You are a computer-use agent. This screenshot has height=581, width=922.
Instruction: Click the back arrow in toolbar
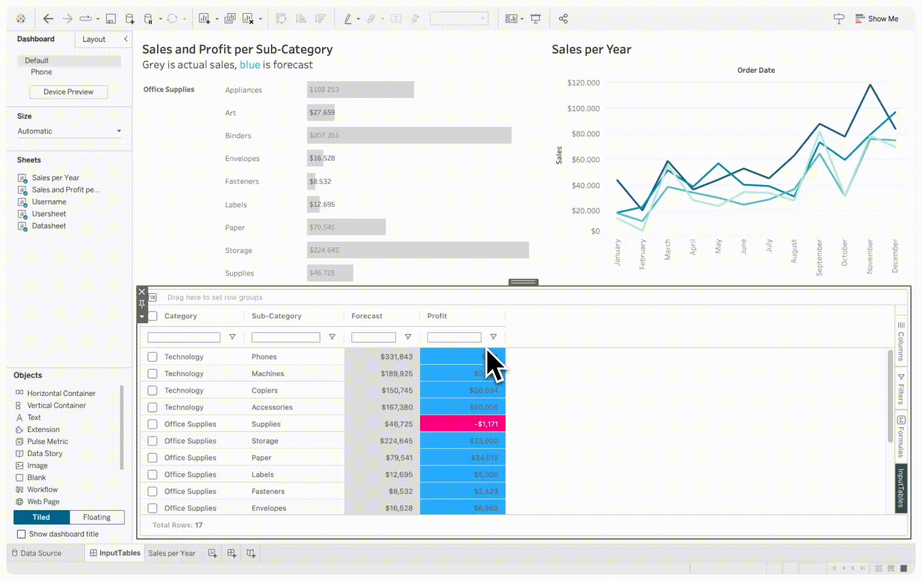tap(48, 19)
